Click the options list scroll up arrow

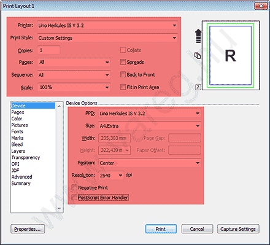pos(59,106)
